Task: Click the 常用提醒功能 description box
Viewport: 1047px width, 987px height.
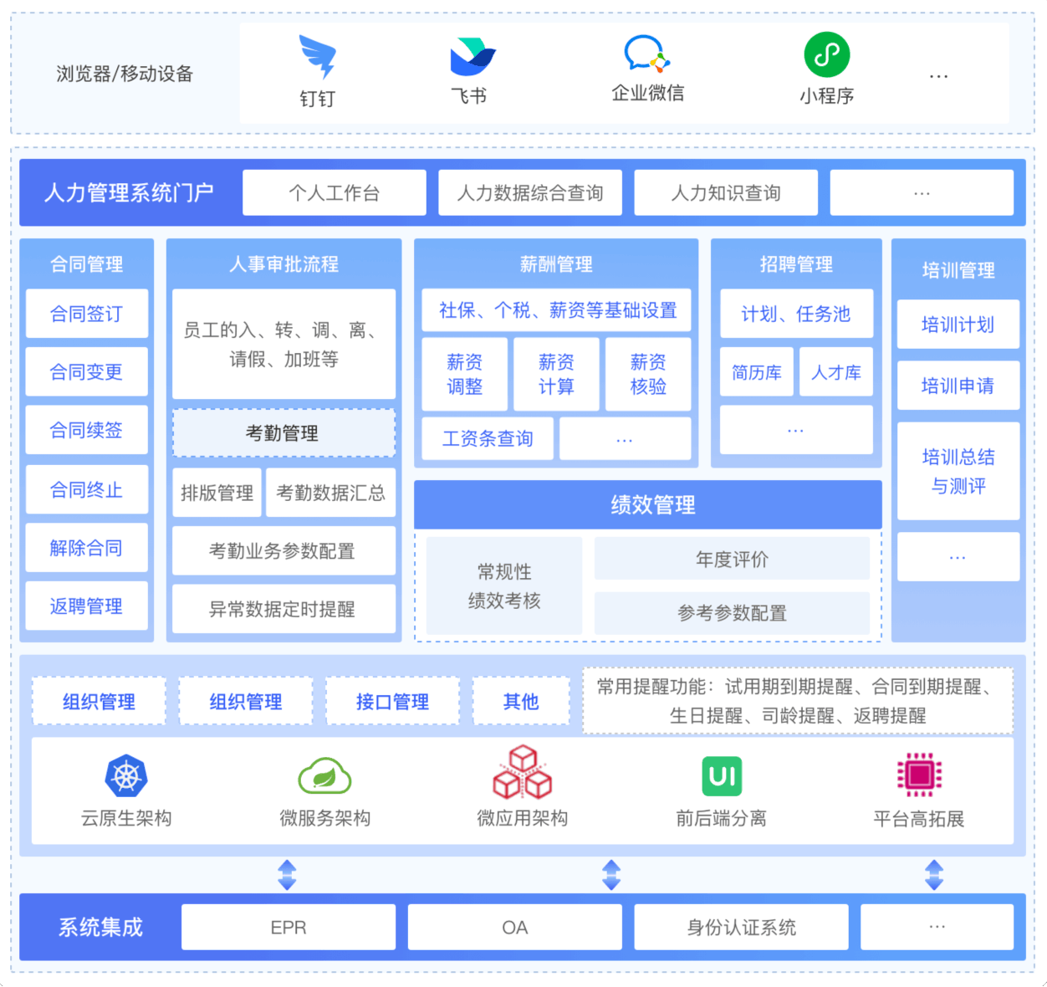Action: 798,701
